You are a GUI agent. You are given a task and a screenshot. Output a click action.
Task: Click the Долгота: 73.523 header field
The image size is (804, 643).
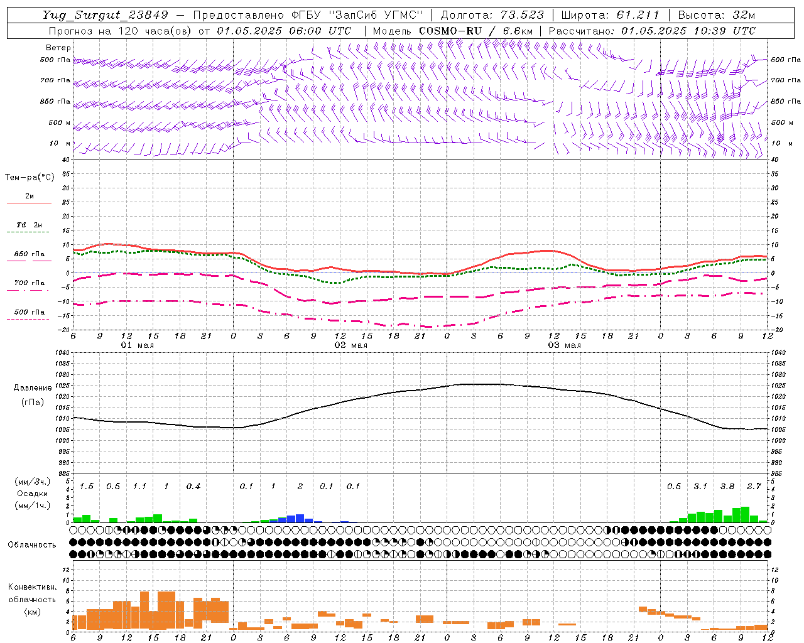pyautogui.click(x=491, y=15)
